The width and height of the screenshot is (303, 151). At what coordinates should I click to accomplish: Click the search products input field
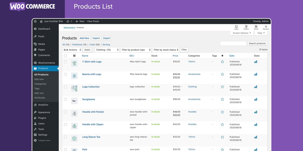(233, 43)
